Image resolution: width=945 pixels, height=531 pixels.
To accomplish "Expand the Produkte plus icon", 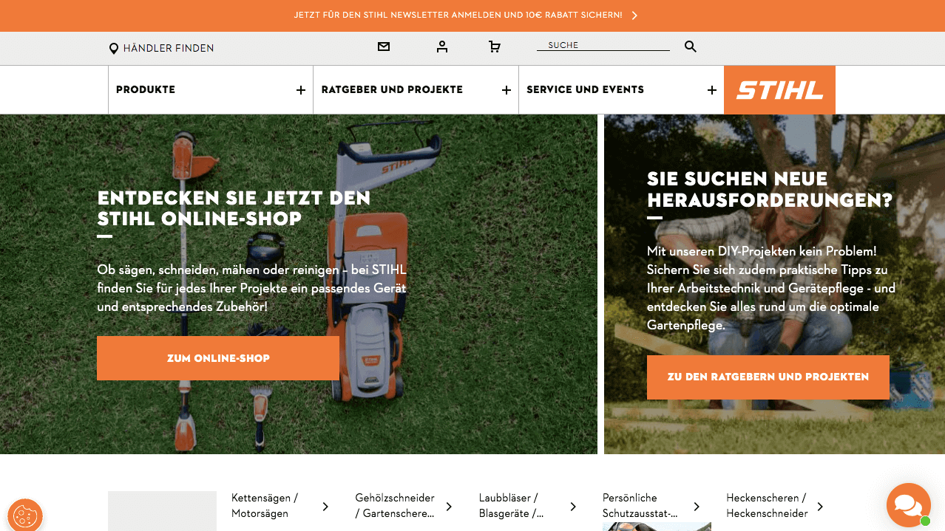I will (x=301, y=90).
